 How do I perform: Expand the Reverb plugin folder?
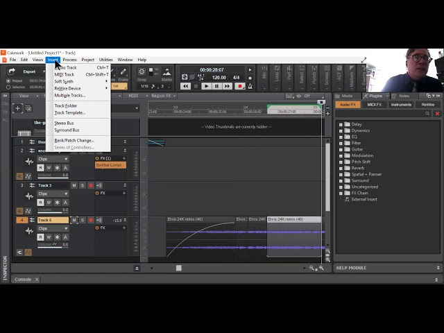[341, 168]
